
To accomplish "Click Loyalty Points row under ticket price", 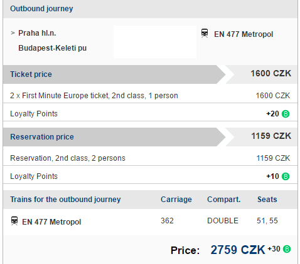I will (150, 114).
